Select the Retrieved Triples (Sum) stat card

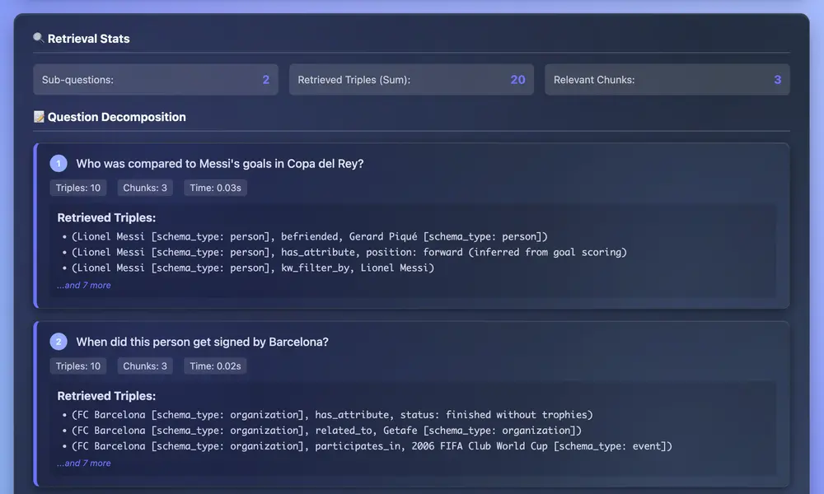click(x=411, y=80)
